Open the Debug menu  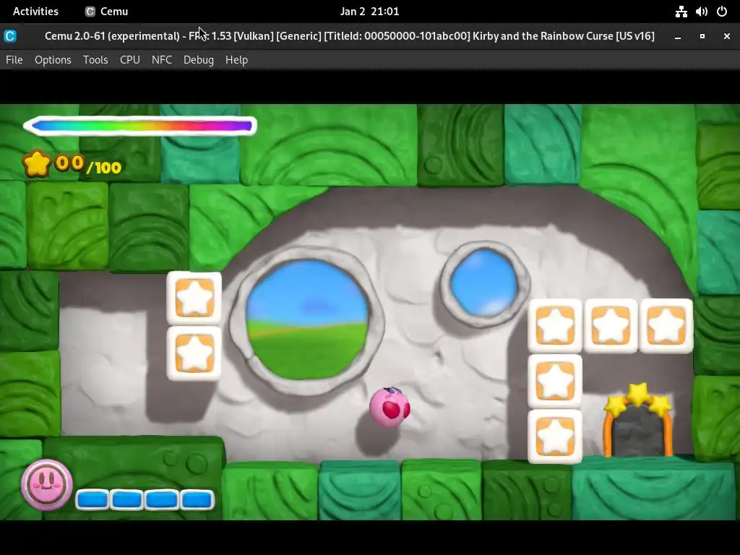tap(199, 60)
